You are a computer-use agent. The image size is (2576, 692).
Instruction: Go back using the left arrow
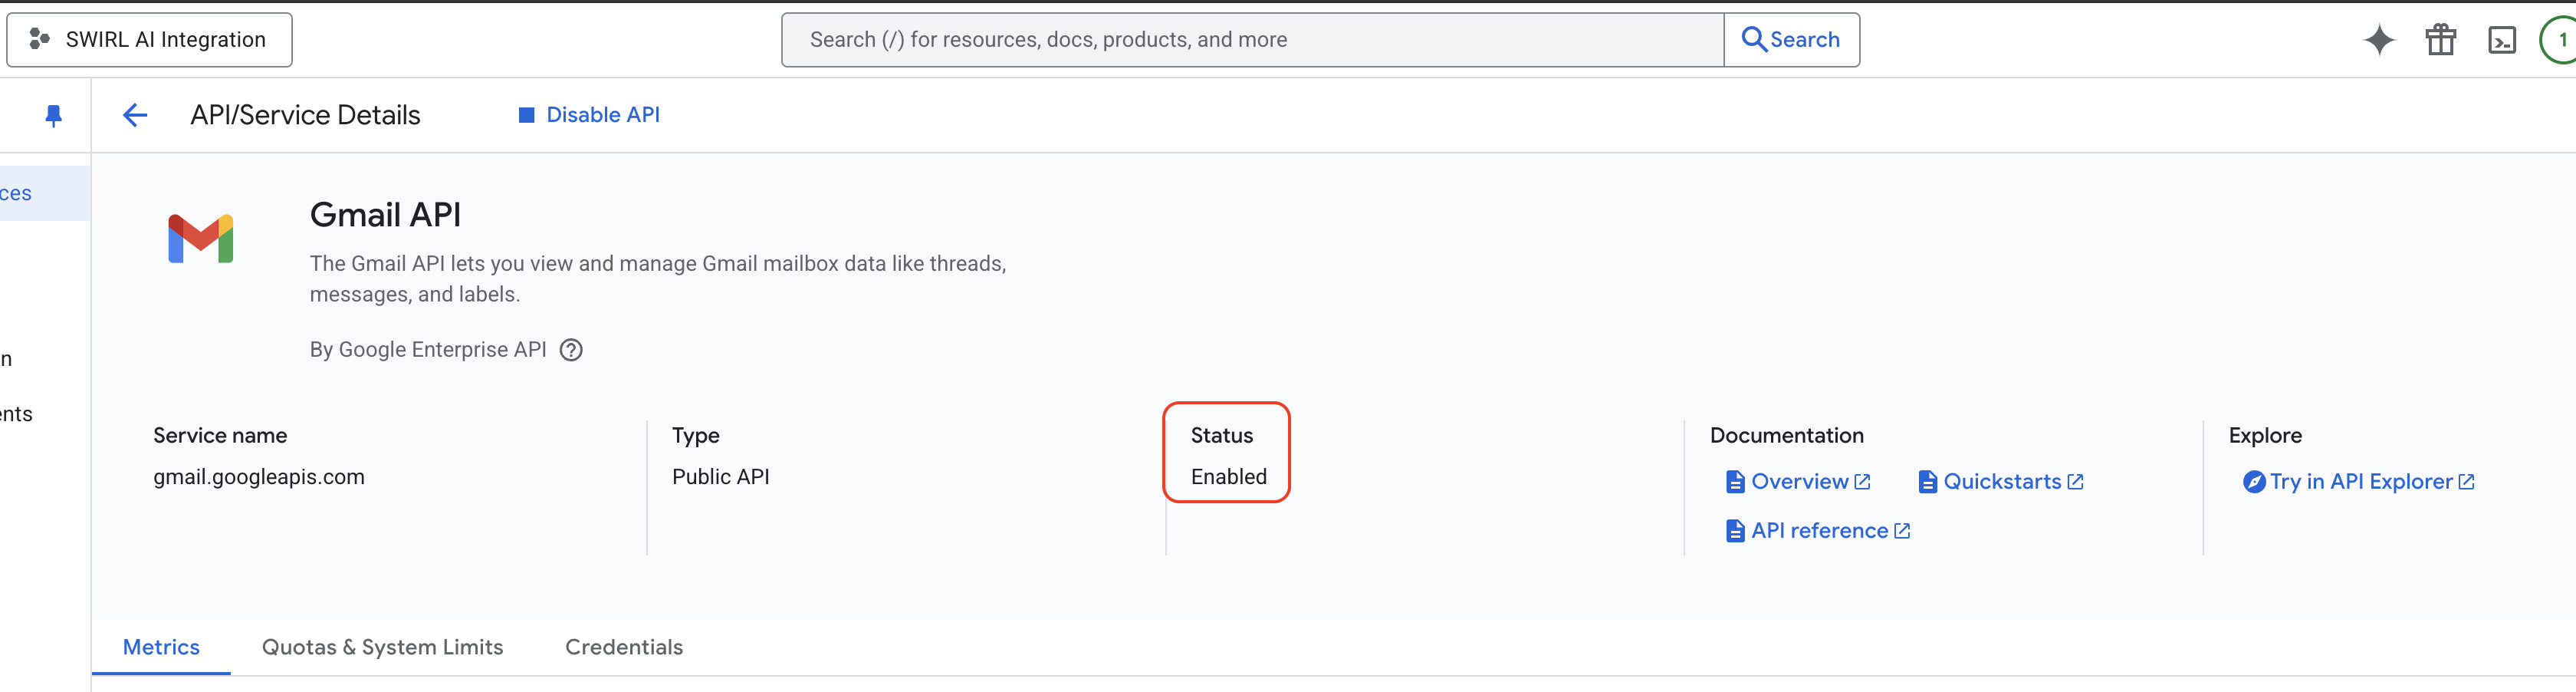(135, 116)
